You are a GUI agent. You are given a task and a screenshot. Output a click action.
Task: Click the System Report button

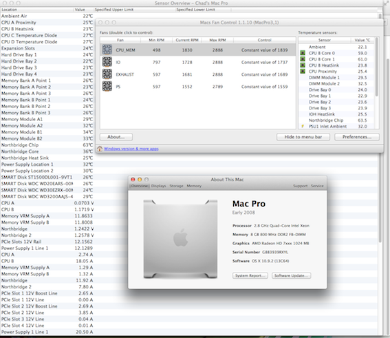(x=250, y=275)
